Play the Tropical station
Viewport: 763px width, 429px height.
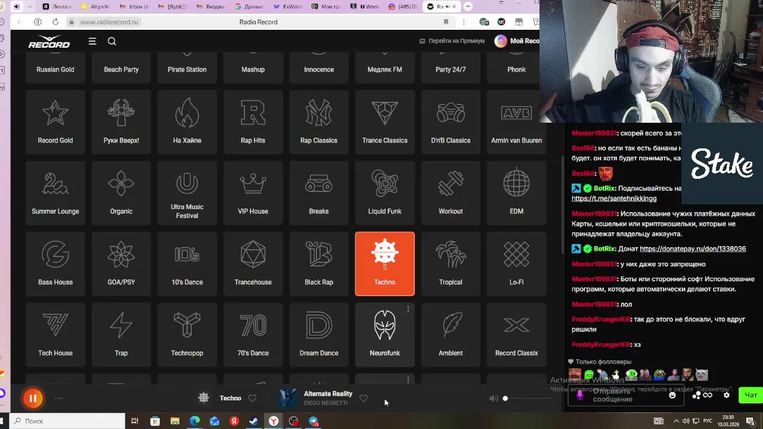tap(451, 263)
